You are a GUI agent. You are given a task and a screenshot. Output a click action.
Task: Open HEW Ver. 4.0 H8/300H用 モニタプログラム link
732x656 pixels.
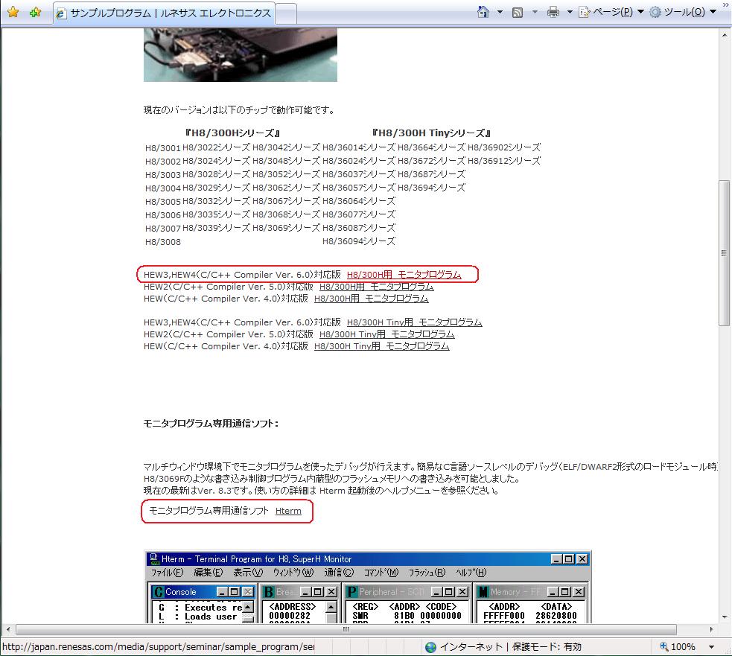coord(371,299)
